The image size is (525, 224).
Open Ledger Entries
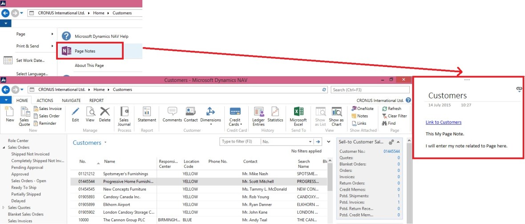258,116
